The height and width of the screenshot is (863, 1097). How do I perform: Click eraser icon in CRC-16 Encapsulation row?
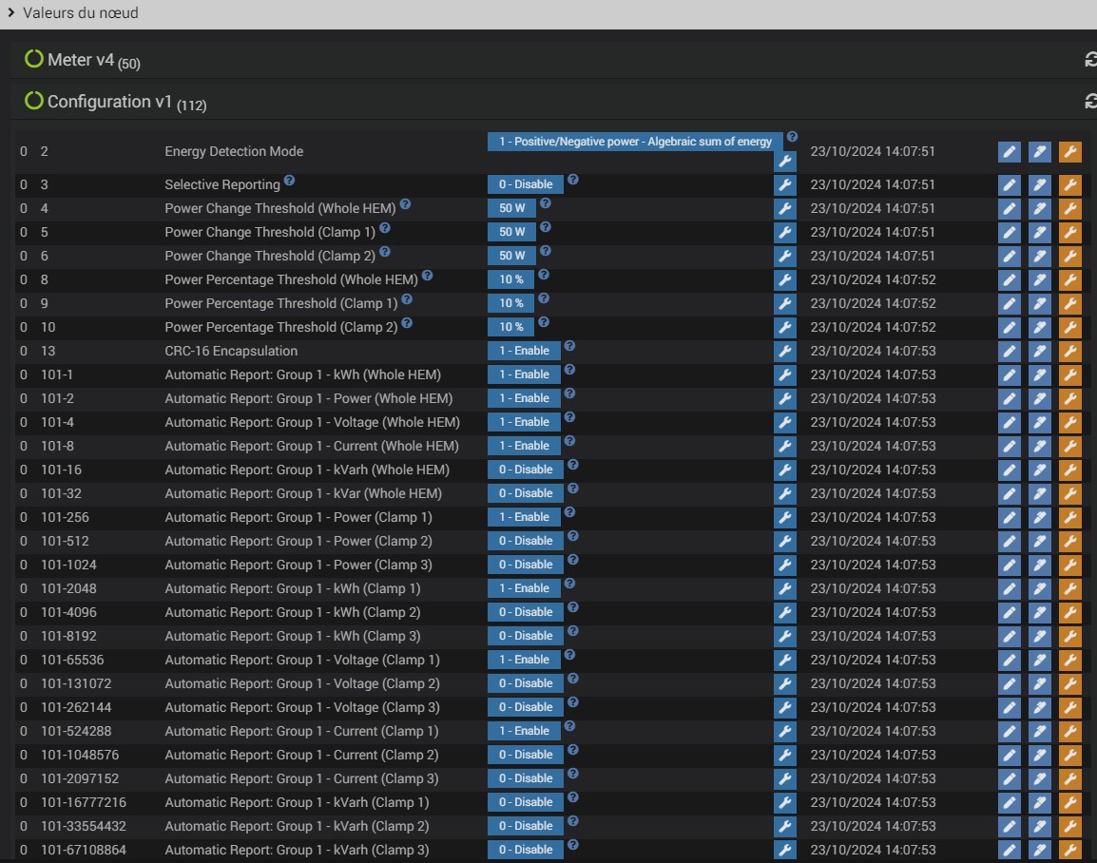[x=1039, y=351]
